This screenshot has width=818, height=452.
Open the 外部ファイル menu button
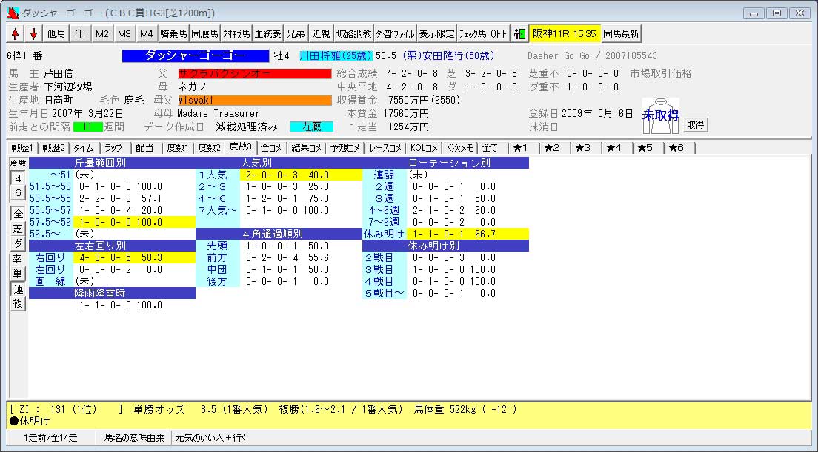[x=395, y=34]
